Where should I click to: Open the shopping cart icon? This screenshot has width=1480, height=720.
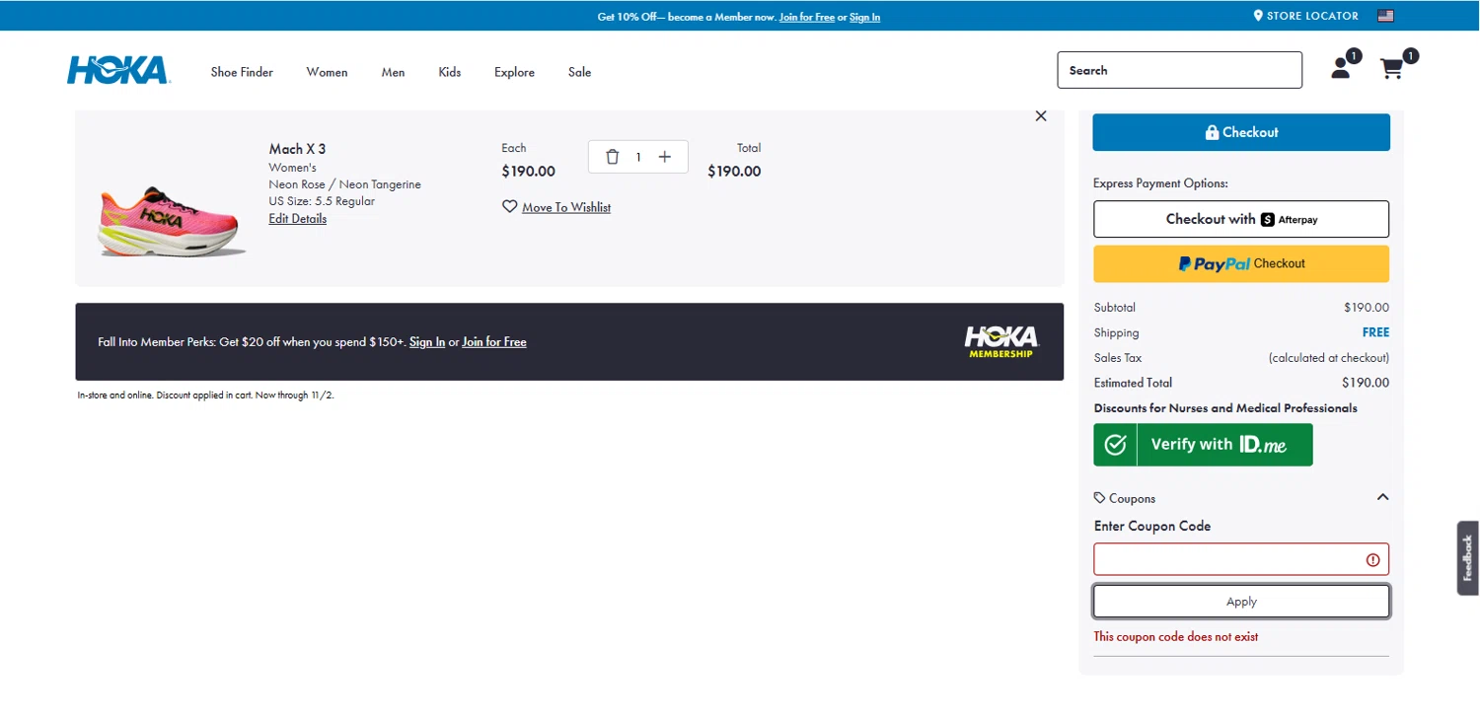coord(1391,68)
